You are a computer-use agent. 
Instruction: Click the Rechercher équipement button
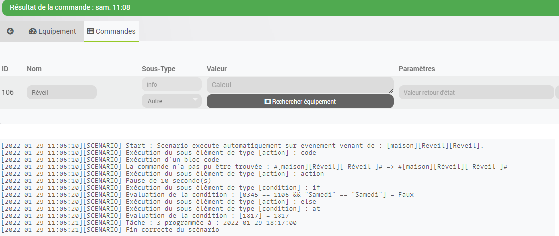click(300, 101)
